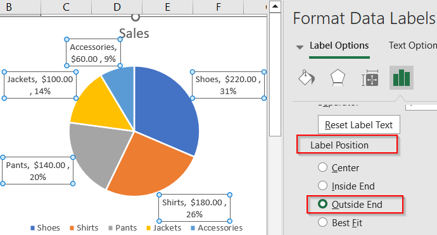The image size is (437, 235).
Task: Open the Fill & Line paint bucket icon
Action: coord(307,78)
